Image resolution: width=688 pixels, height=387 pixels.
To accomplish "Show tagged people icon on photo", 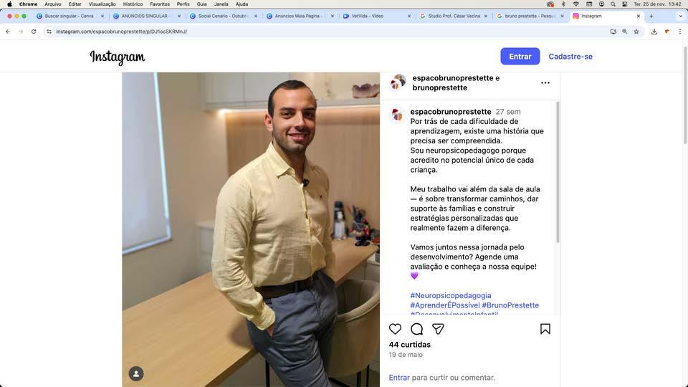I will click(136, 373).
